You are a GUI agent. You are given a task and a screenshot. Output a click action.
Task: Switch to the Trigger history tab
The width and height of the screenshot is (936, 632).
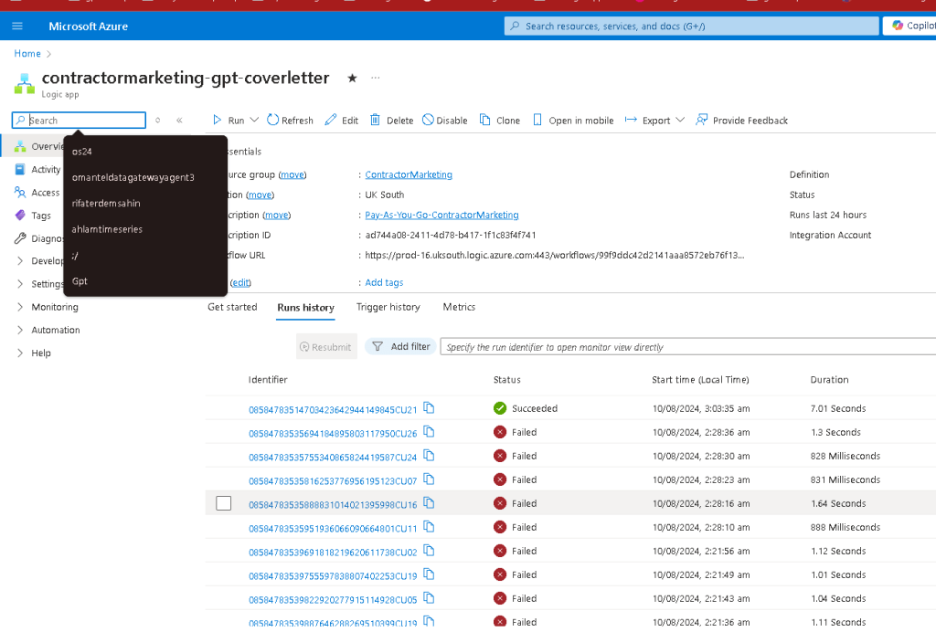388,307
